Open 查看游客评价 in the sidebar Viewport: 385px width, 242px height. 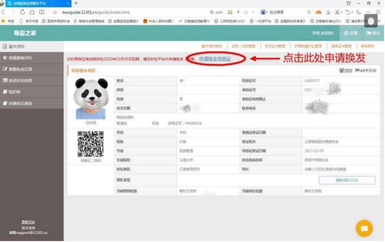pos(20,58)
